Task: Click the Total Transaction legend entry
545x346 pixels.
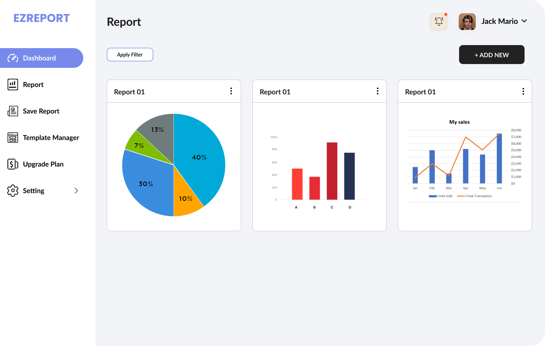Action: point(475,196)
